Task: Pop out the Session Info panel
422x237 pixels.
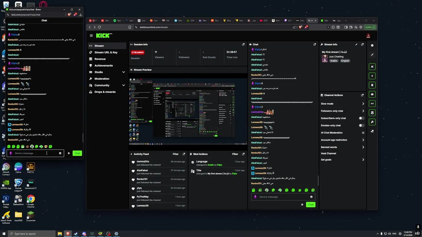Action: coord(243,44)
